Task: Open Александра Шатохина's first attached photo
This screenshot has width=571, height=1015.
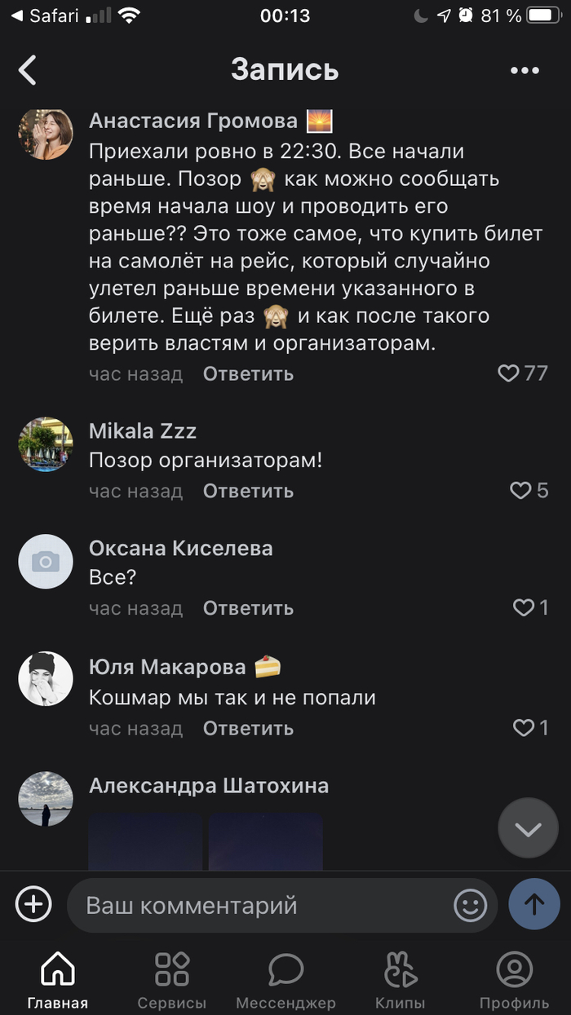Action: click(x=145, y=841)
